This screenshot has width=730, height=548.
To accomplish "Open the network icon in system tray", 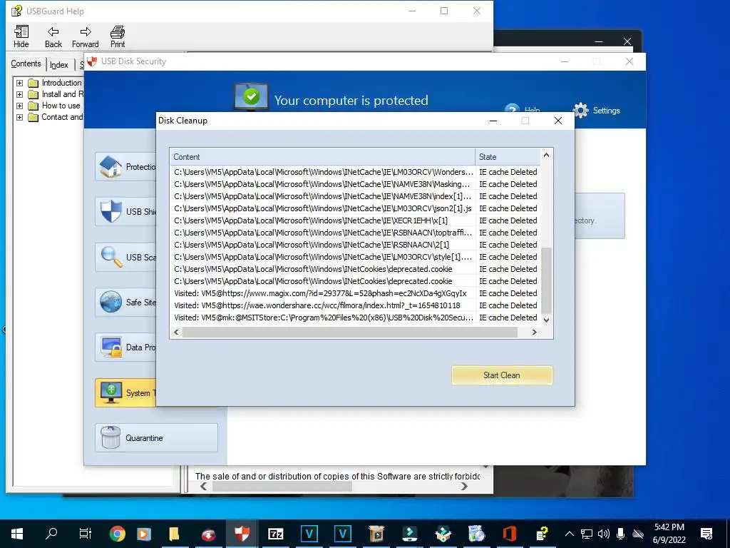I will tap(587, 534).
